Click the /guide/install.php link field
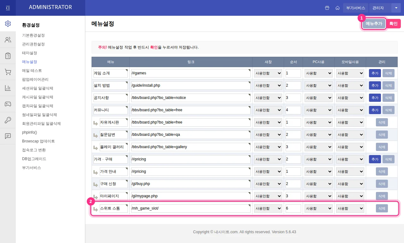 pyautogui.click(x=191, y=85)
